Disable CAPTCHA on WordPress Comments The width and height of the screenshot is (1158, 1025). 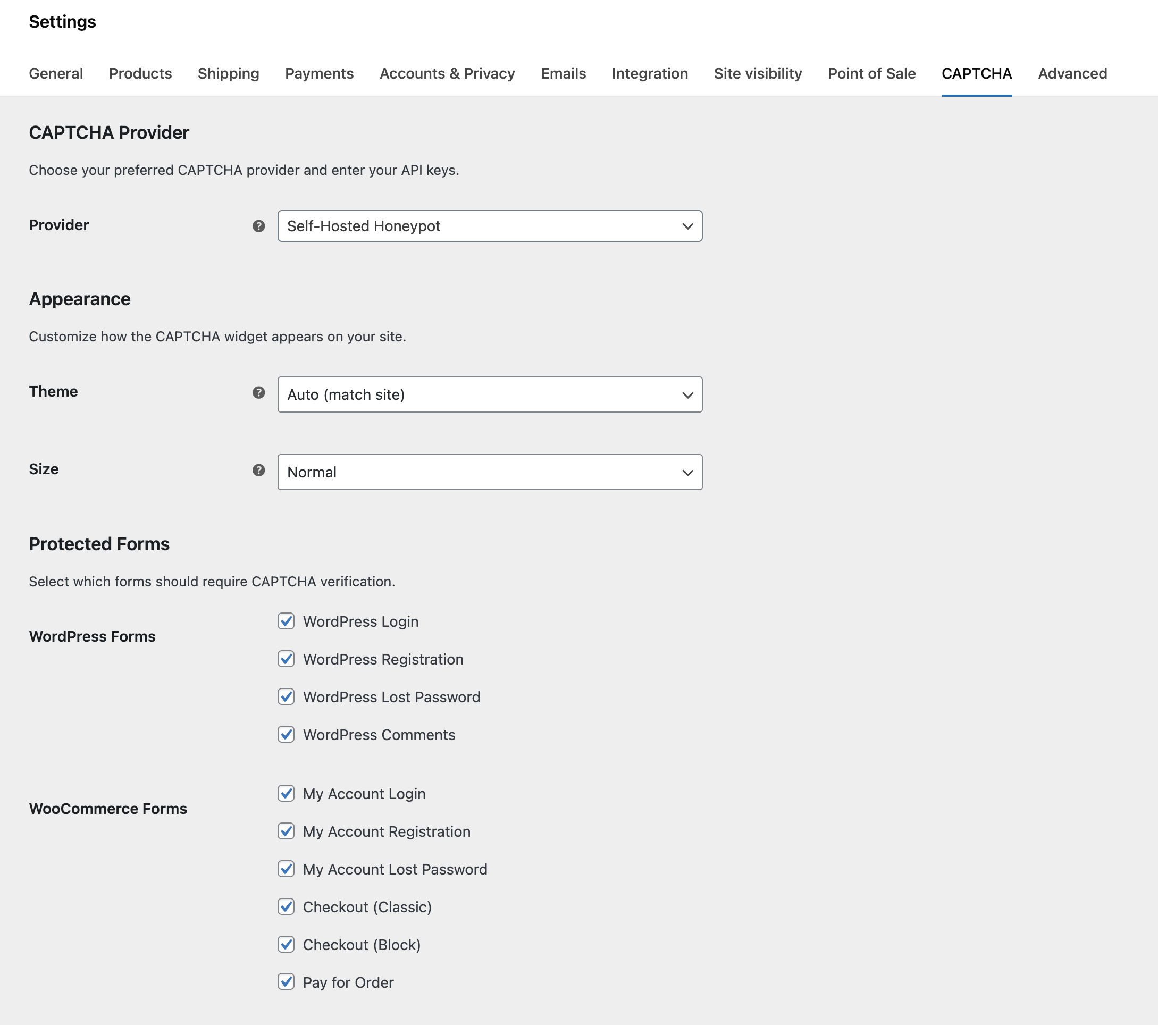click(286, 735)
